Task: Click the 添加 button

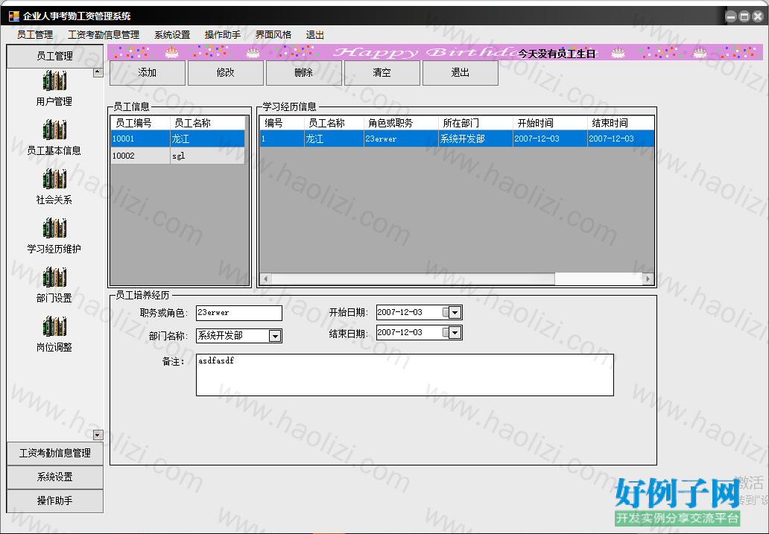Action: (147, 72)
